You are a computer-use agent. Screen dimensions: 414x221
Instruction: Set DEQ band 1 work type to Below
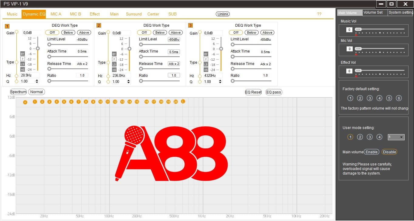pos(68,32)
